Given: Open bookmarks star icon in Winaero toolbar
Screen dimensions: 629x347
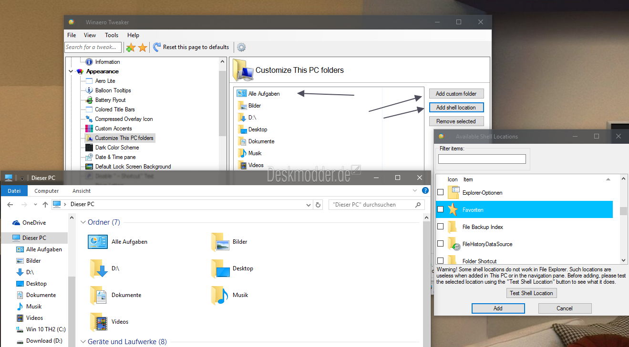Looking at the screenshot, I should click(x=142, y=48).
